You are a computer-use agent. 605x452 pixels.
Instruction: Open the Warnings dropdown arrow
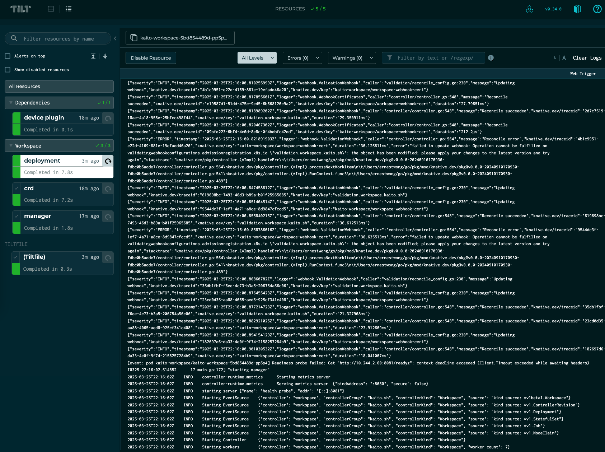coord(371,58)
